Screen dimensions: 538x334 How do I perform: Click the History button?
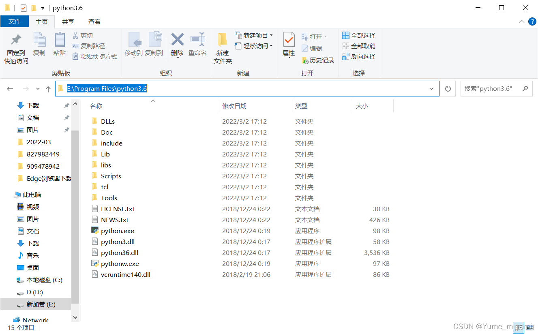(x=318, y=60)
